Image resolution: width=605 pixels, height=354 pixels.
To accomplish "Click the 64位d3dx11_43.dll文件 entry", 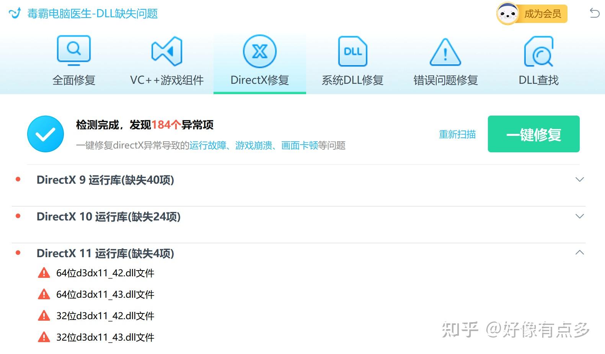I will [105, 294].
